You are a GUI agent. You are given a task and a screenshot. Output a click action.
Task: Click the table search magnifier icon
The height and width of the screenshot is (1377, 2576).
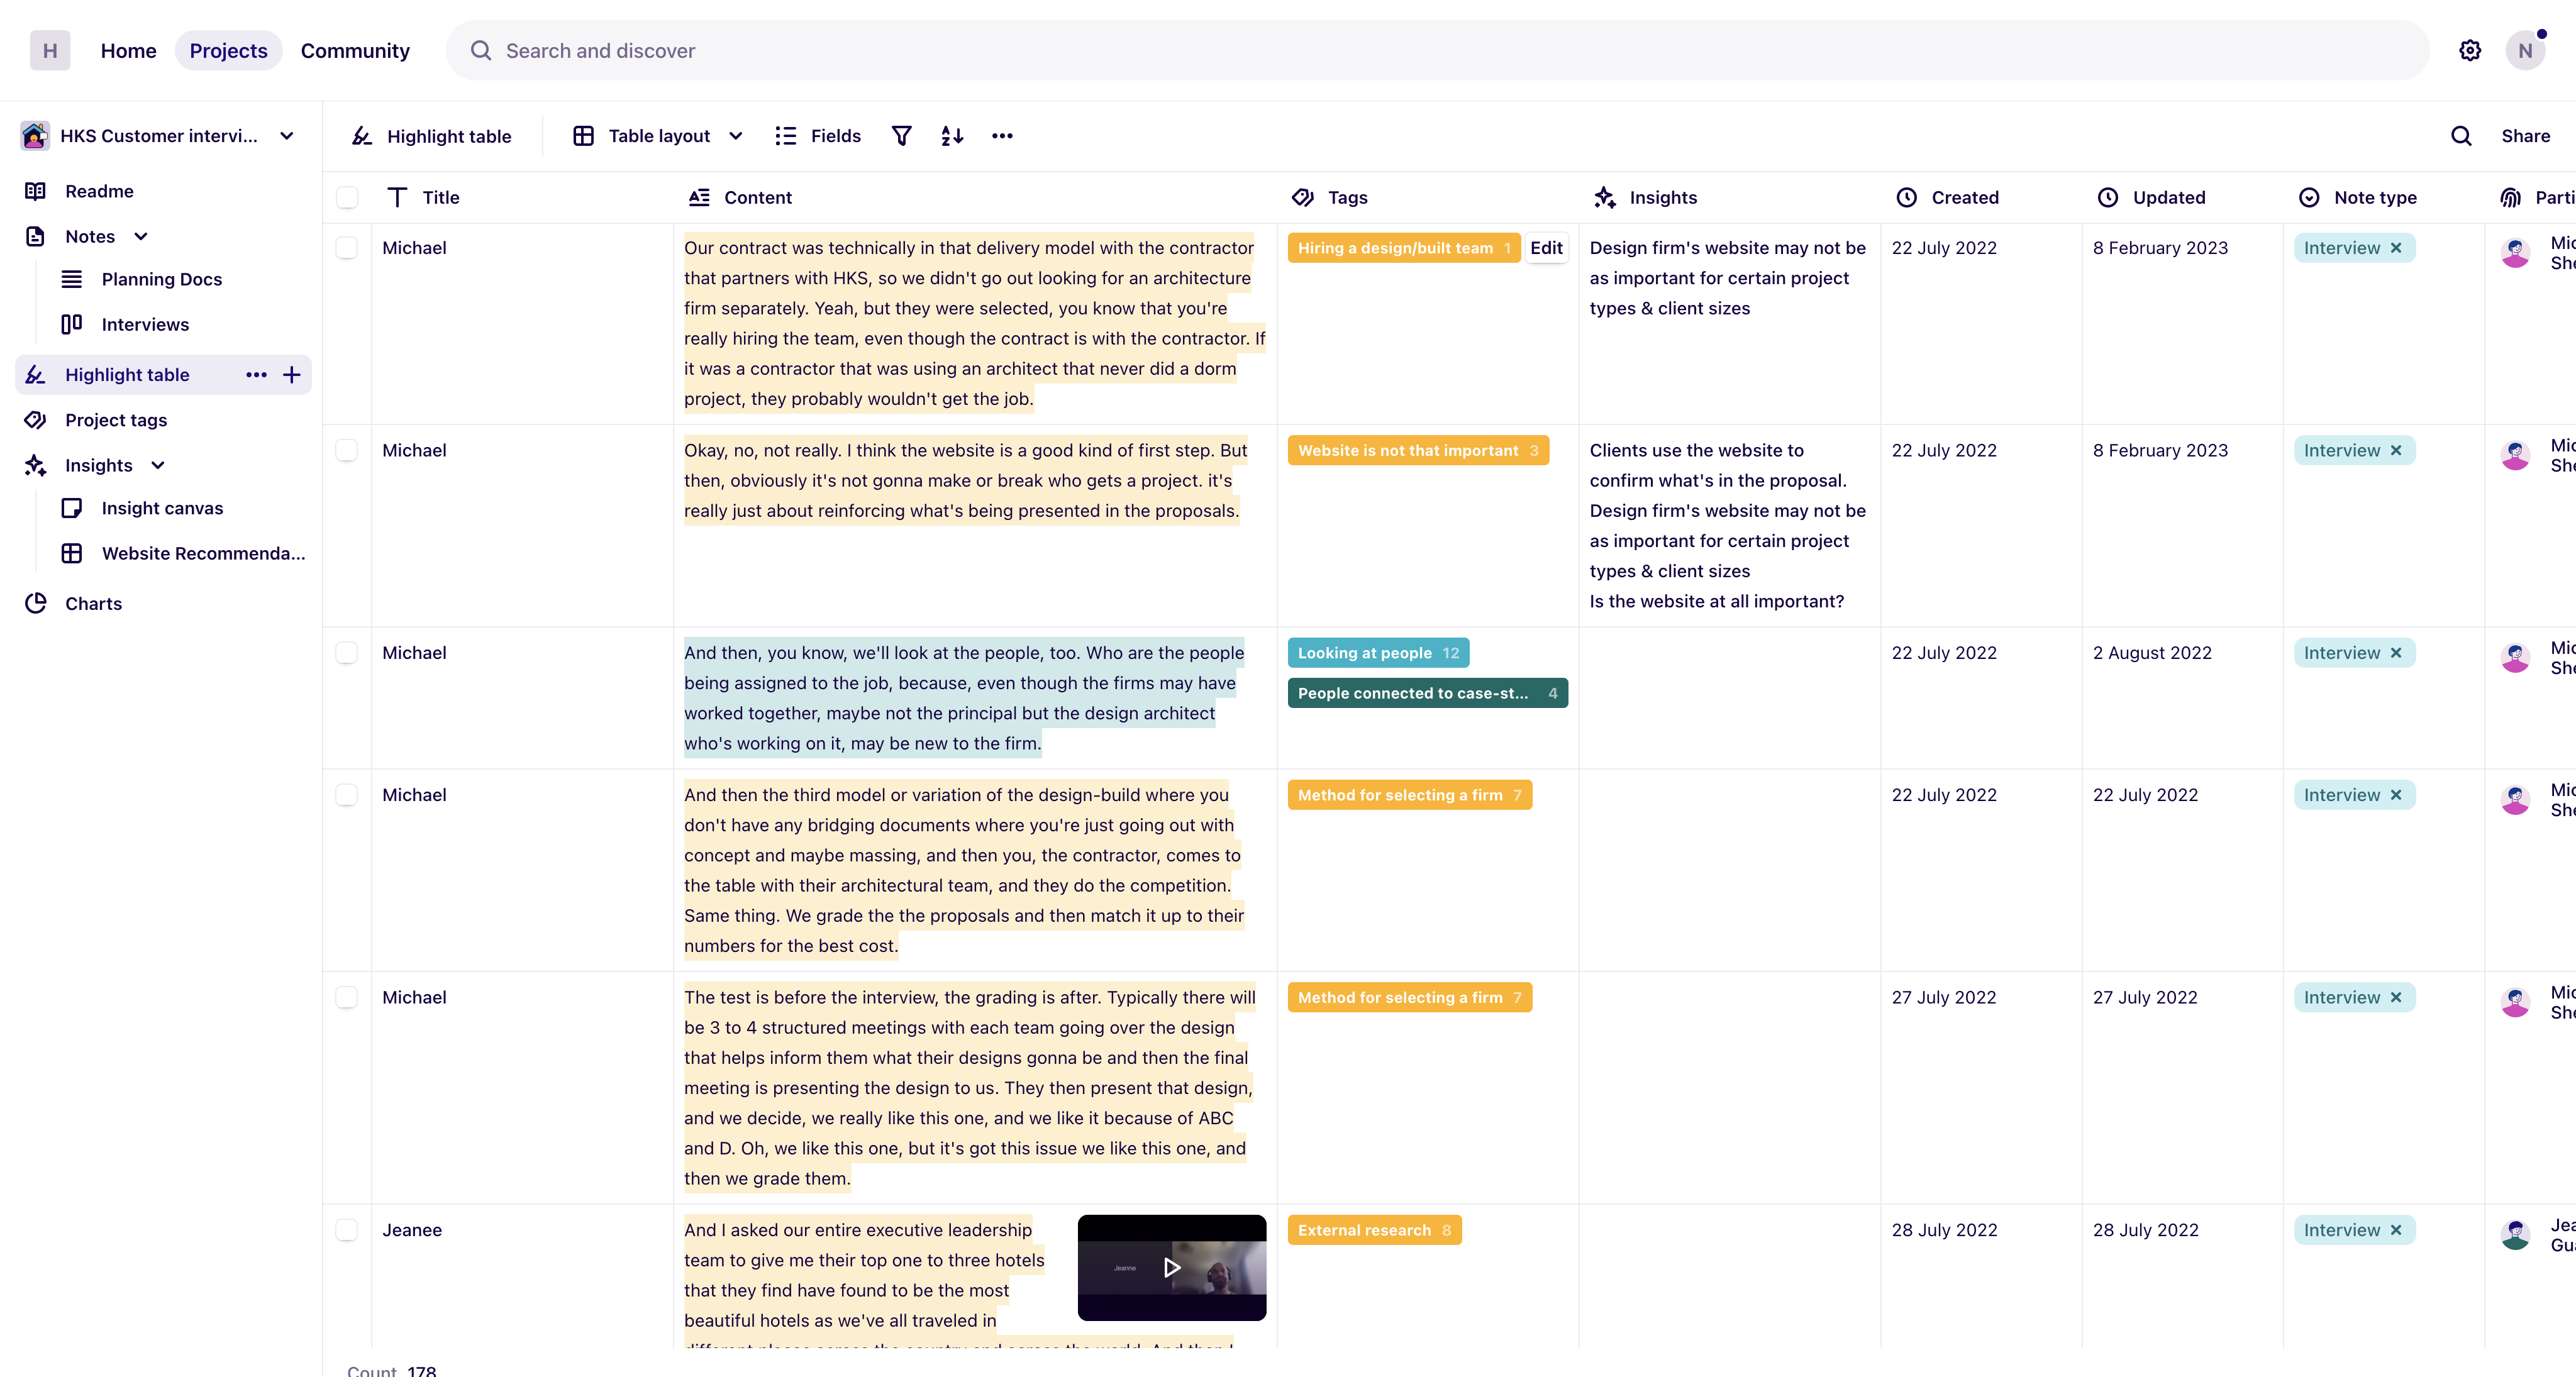pyautogui.click(x=2461, y=136)
